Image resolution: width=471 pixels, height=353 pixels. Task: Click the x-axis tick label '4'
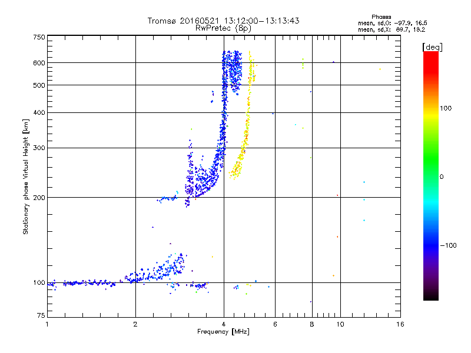(x=224, y=324)
